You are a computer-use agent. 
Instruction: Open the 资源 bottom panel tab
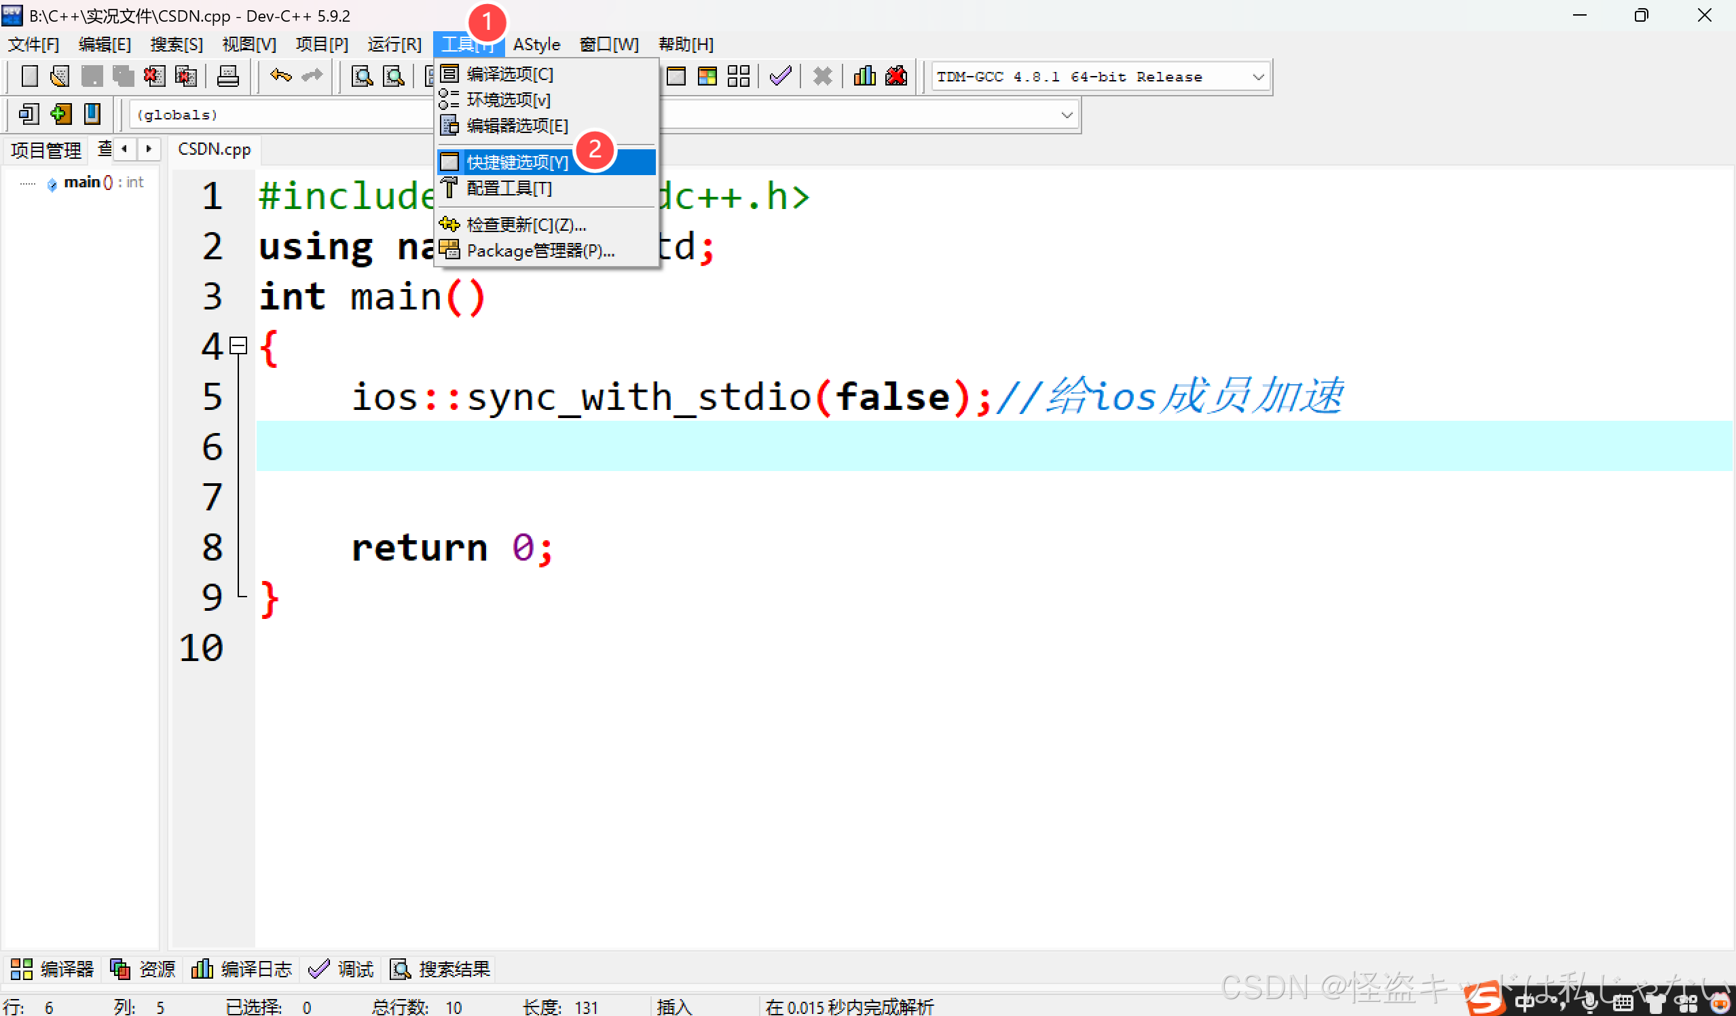(x=143, y=969)
